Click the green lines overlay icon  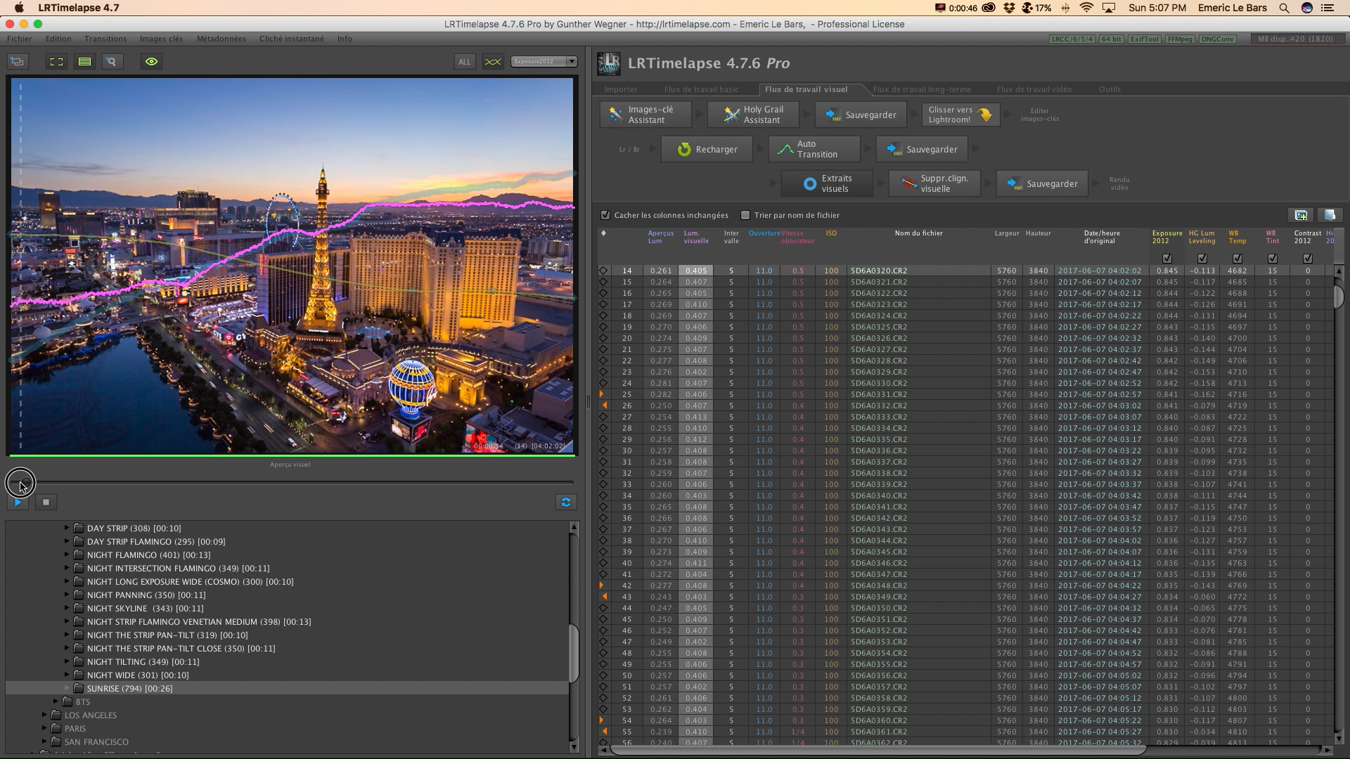click(84, 62)
